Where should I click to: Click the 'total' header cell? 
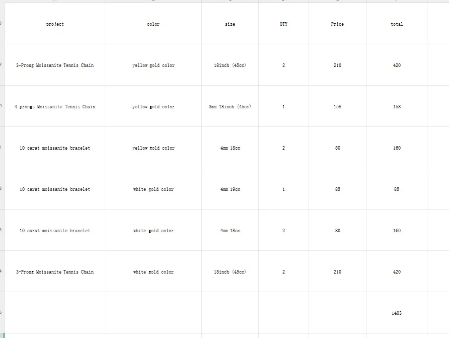coord(397,24)
